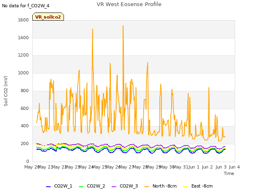Click the Time axis label
Screen dimensions: 259x194
coord(229,173)
